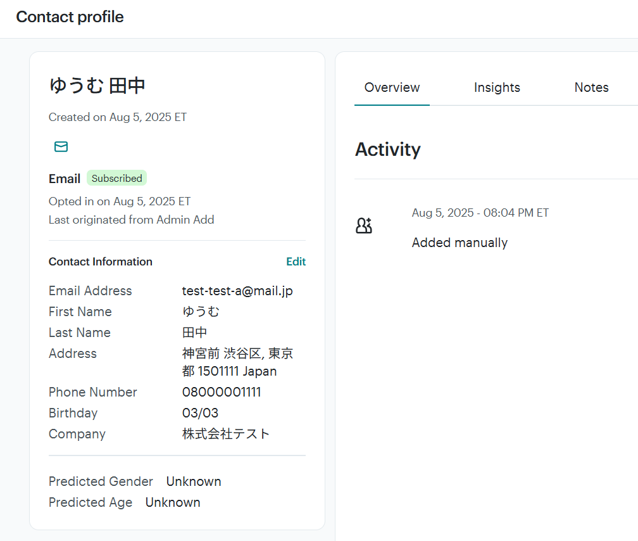
Task: Click the Address value ending in Japan
Action: pos(237,362)
